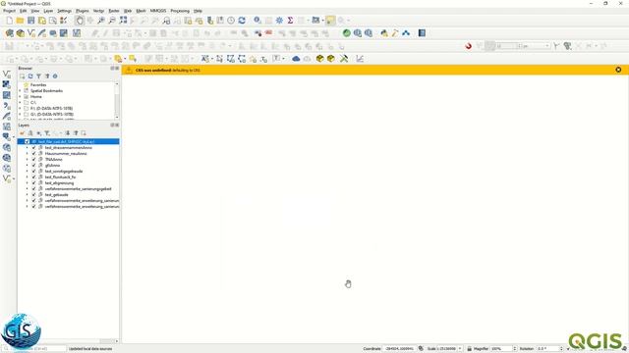Expand the gfsAnno layer legend arrow

point(27,166)
